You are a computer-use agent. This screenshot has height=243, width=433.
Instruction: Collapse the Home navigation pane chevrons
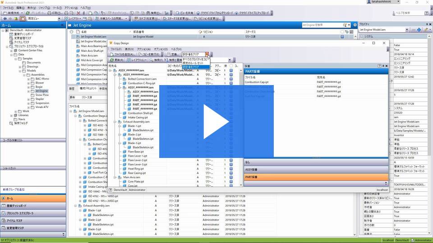62,25
